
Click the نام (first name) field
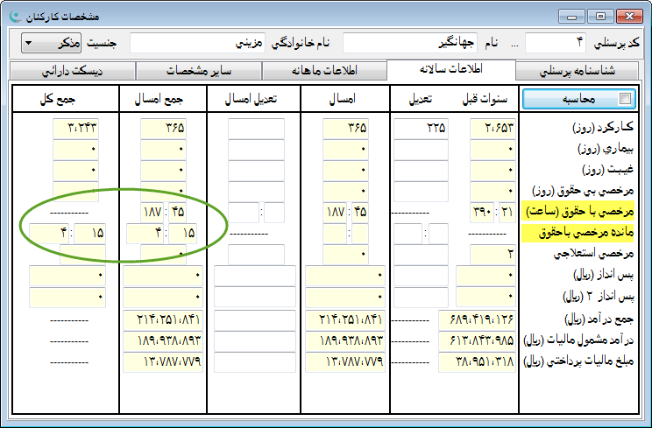click(x=400, y=43)
